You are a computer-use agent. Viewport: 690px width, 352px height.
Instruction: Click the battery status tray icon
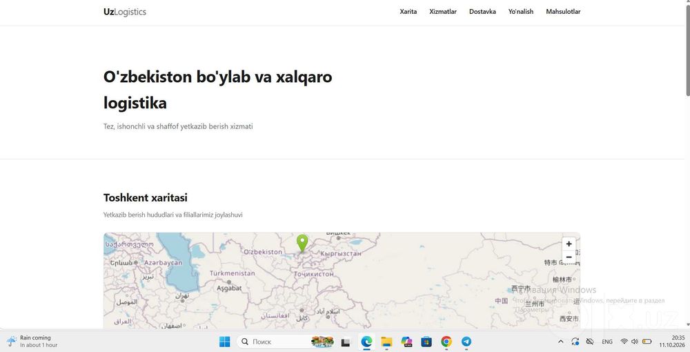pyautogui.click(x=647, y=342)
